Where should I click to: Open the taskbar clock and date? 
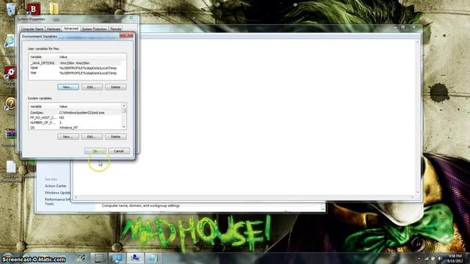pos(455,259)
